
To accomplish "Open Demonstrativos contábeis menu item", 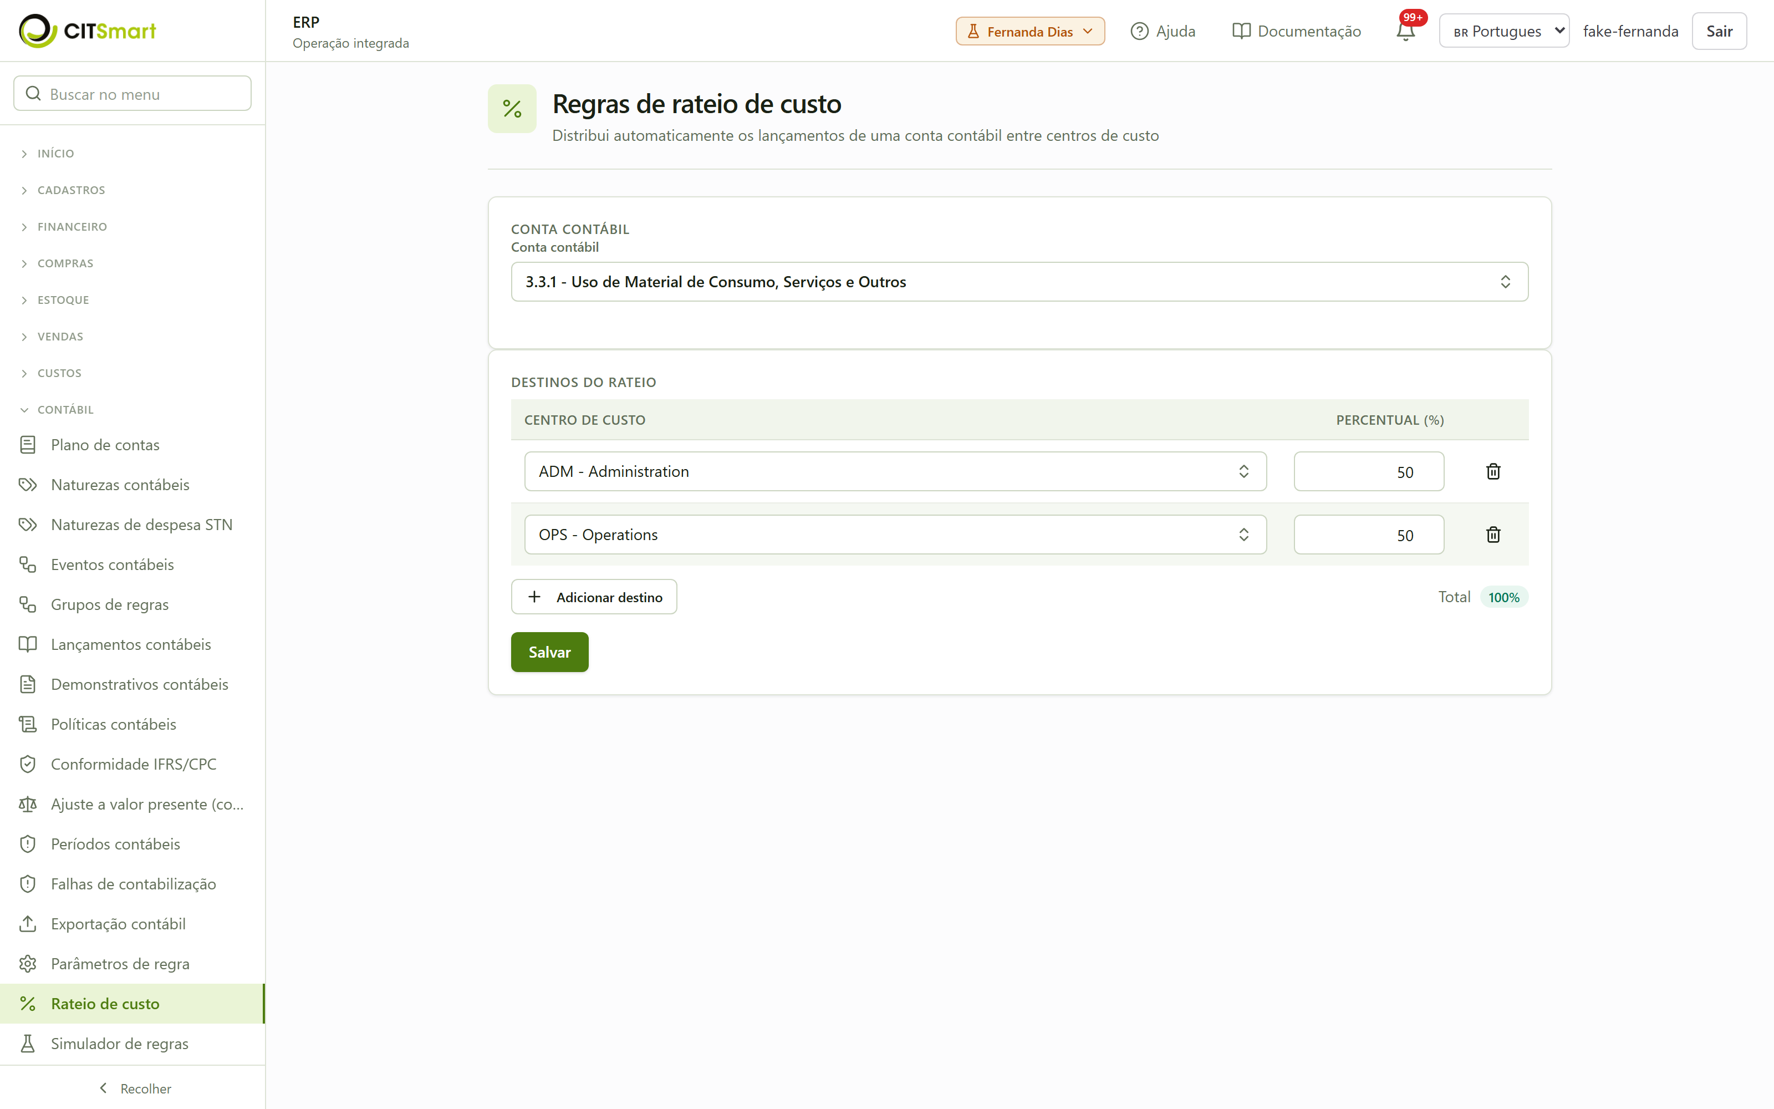I will pos(132,684).
